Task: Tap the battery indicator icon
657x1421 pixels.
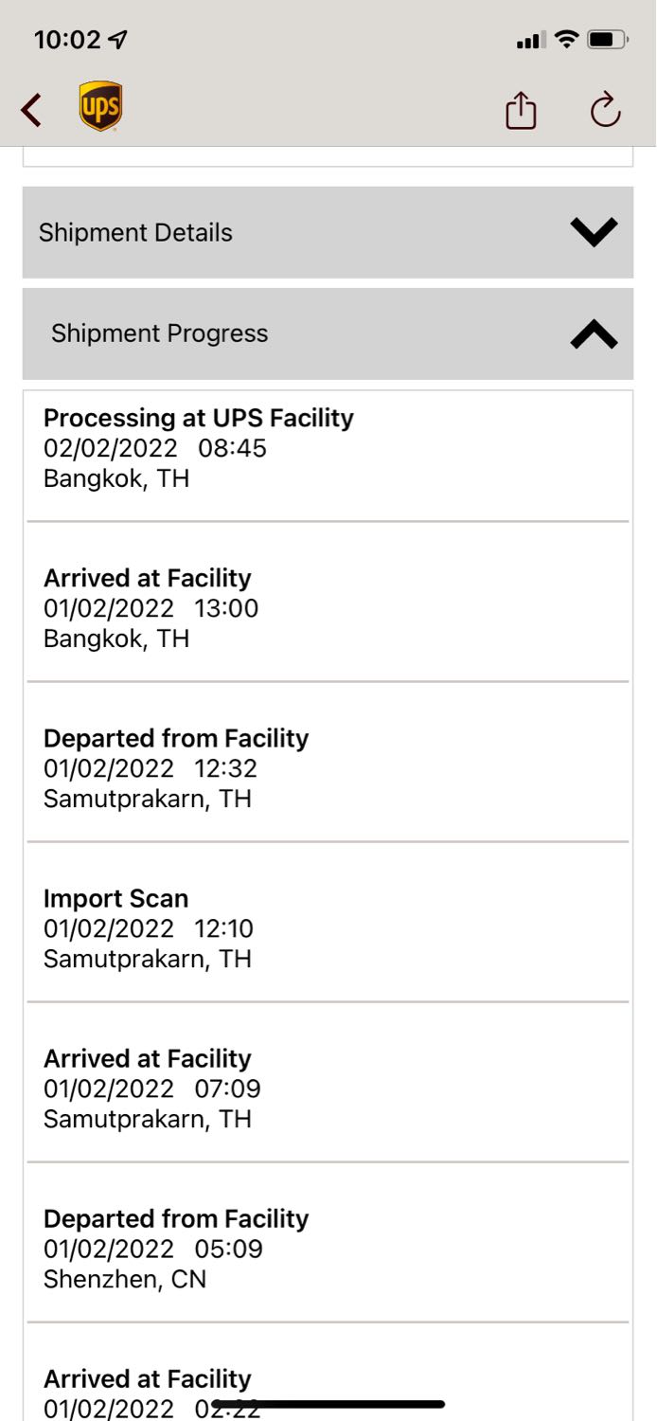Action: coord(607,40)
